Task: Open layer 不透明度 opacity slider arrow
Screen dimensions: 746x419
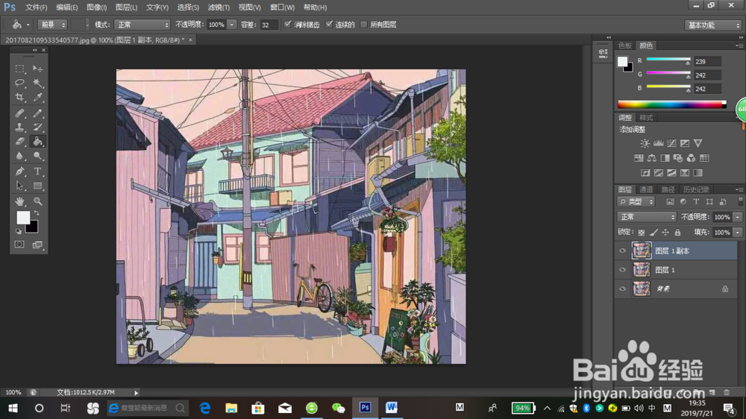Action: click(738, 217)
